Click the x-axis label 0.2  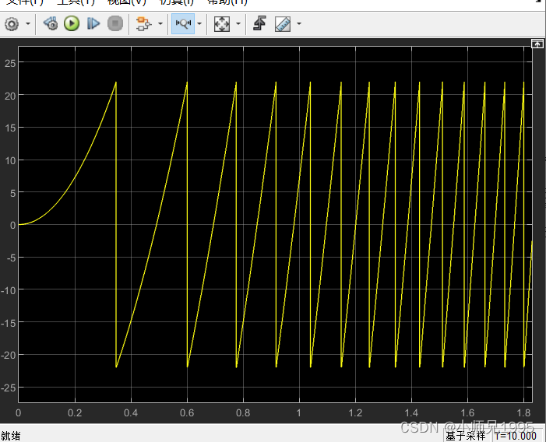pos(75,412)
